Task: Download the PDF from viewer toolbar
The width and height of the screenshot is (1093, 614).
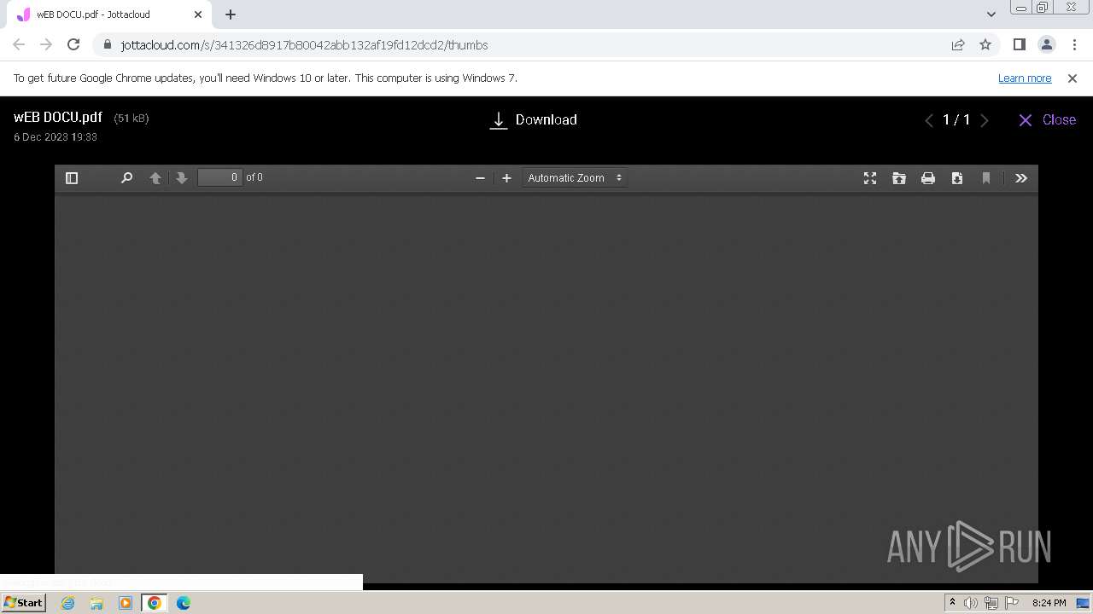Action: click(957, 177)
